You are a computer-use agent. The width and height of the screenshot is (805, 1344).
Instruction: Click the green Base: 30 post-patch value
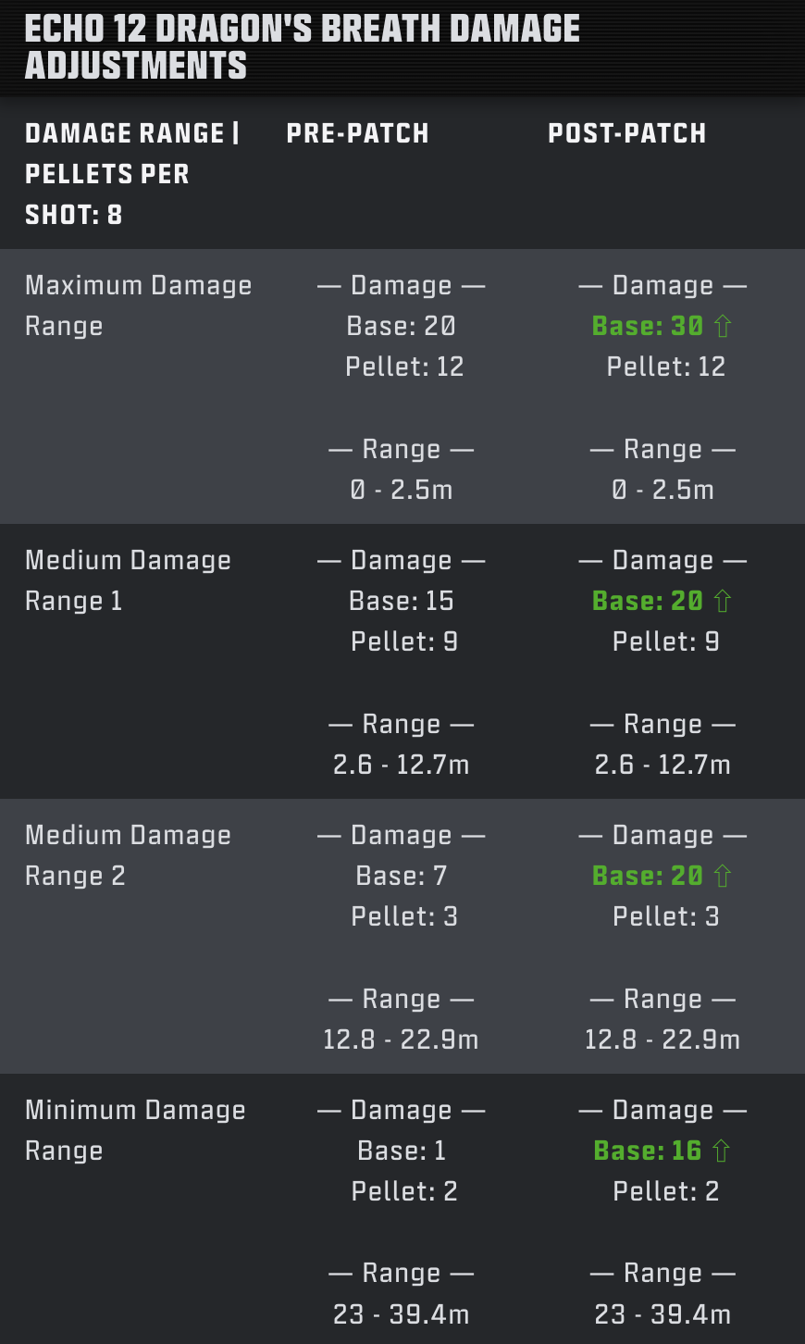[647, 326]
